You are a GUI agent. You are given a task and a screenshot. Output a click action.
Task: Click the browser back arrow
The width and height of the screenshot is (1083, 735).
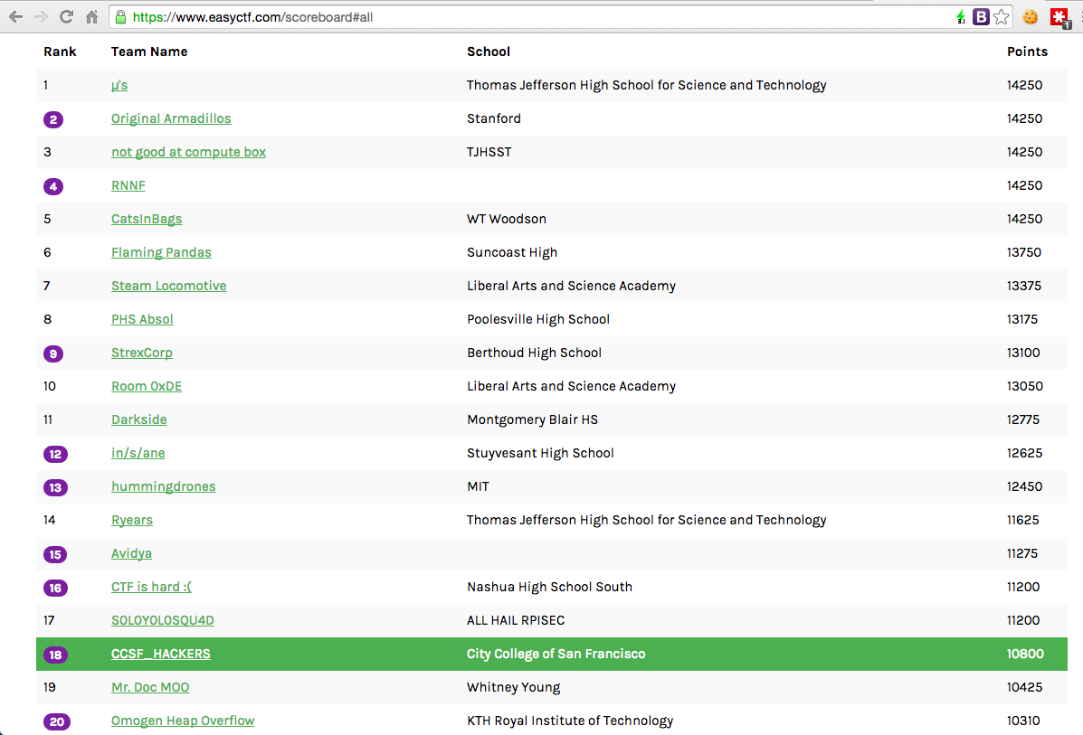[x=16, y=17]
